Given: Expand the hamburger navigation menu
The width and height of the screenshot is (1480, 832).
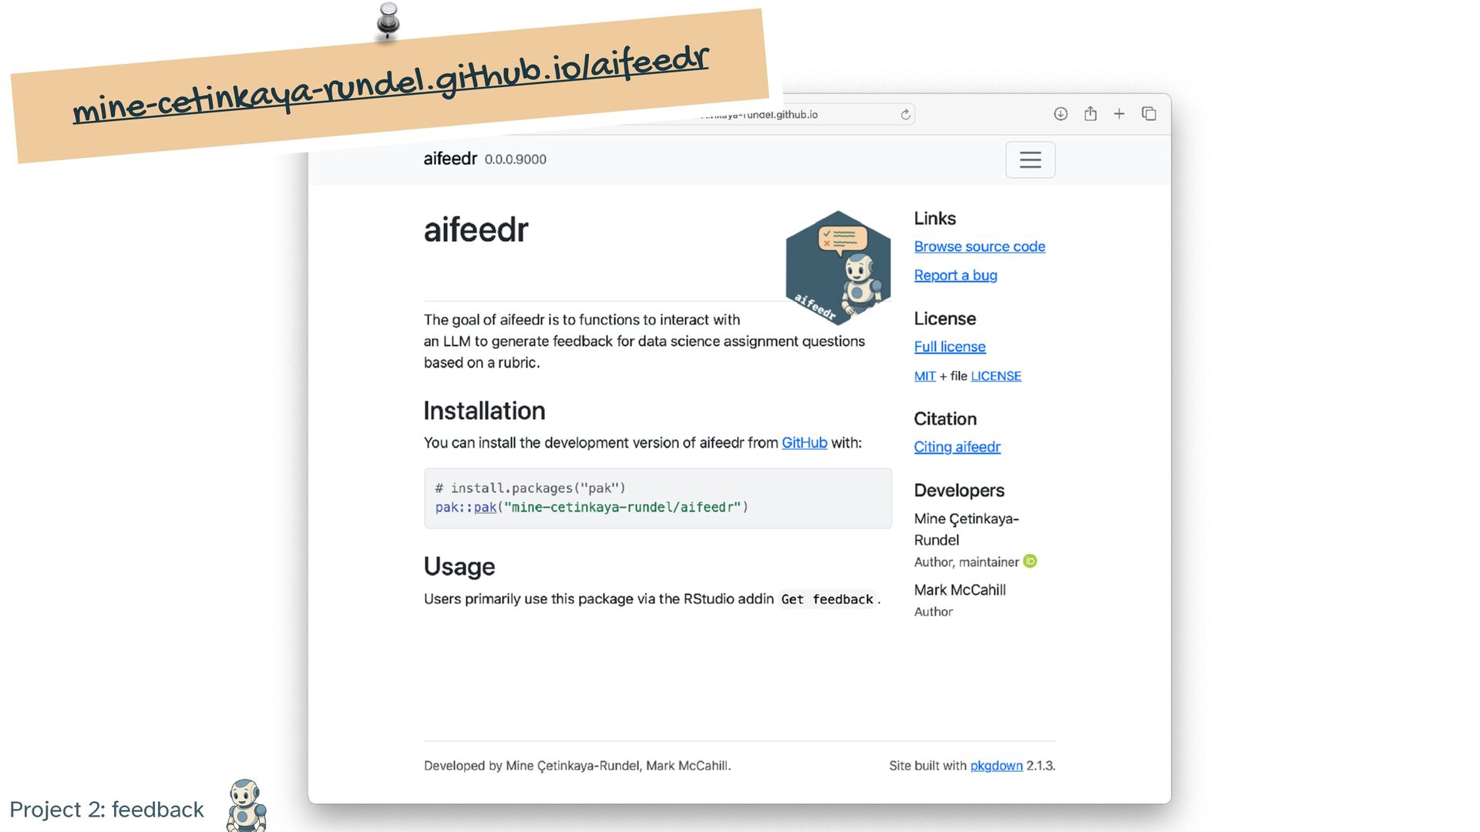Looking at the screenshot, I should coord(1030,159).
